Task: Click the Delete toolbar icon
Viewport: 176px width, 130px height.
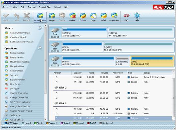Action: pyautogui.click(x=72, y=17)
